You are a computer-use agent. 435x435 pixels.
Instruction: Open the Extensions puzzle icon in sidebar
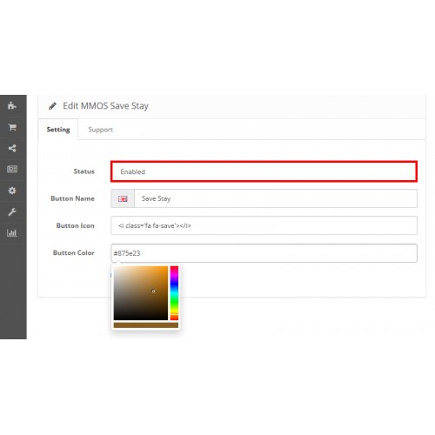pyautogui.click(x=12, y=105)
